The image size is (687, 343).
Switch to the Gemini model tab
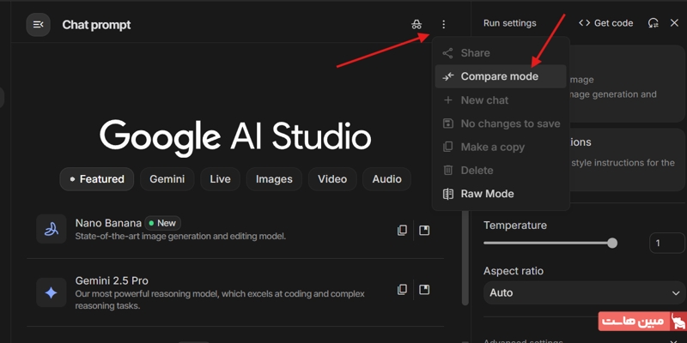pyautogui.click(x=167, y=179)
